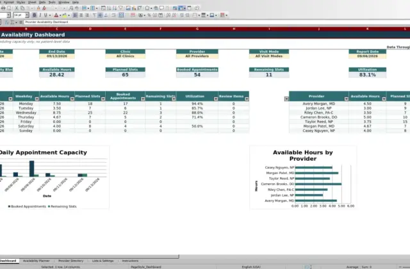This screenshot has width=410, height=269.
Task: Select the All Visit Modes filter cell
Action: (x=269, y=56)
